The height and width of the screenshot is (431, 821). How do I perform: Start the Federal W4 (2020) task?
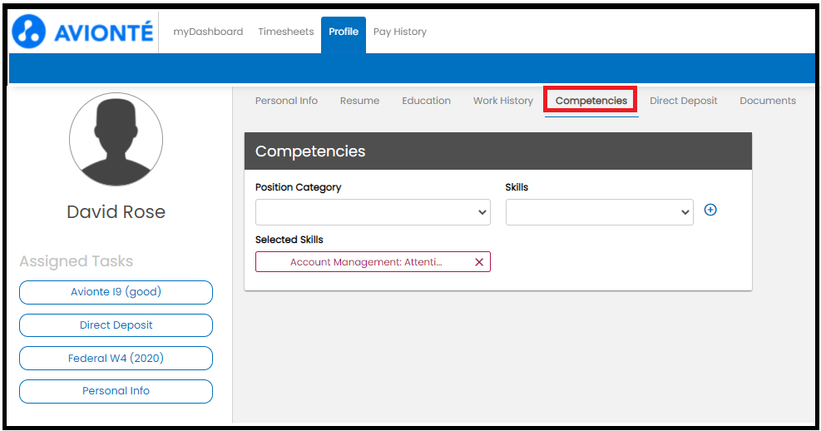(x=116, y=359)
